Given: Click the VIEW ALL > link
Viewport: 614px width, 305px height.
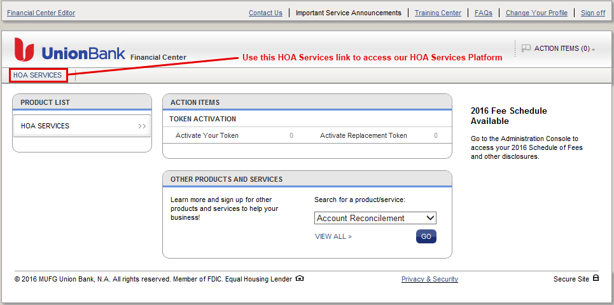Looking at the screenshot, I should [x=333, y=236].
